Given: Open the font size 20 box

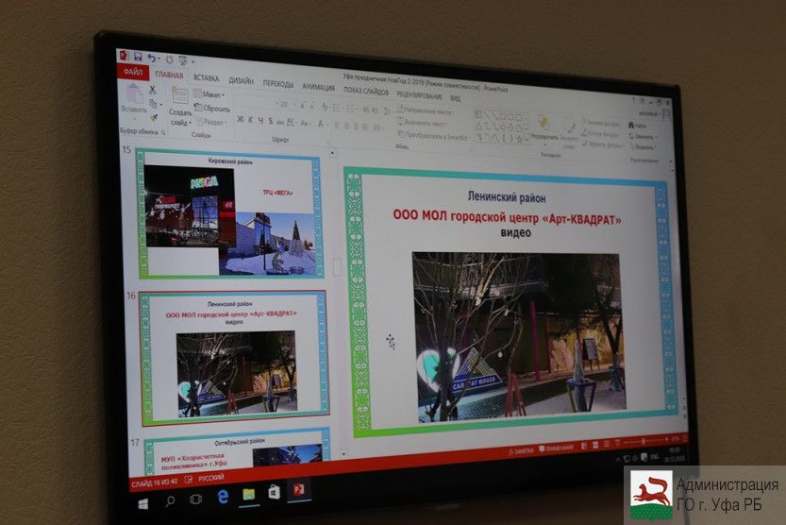Looking at the screenshot, I should 285,105.
